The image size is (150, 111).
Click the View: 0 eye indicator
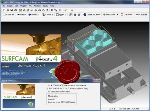click(22, 15)
